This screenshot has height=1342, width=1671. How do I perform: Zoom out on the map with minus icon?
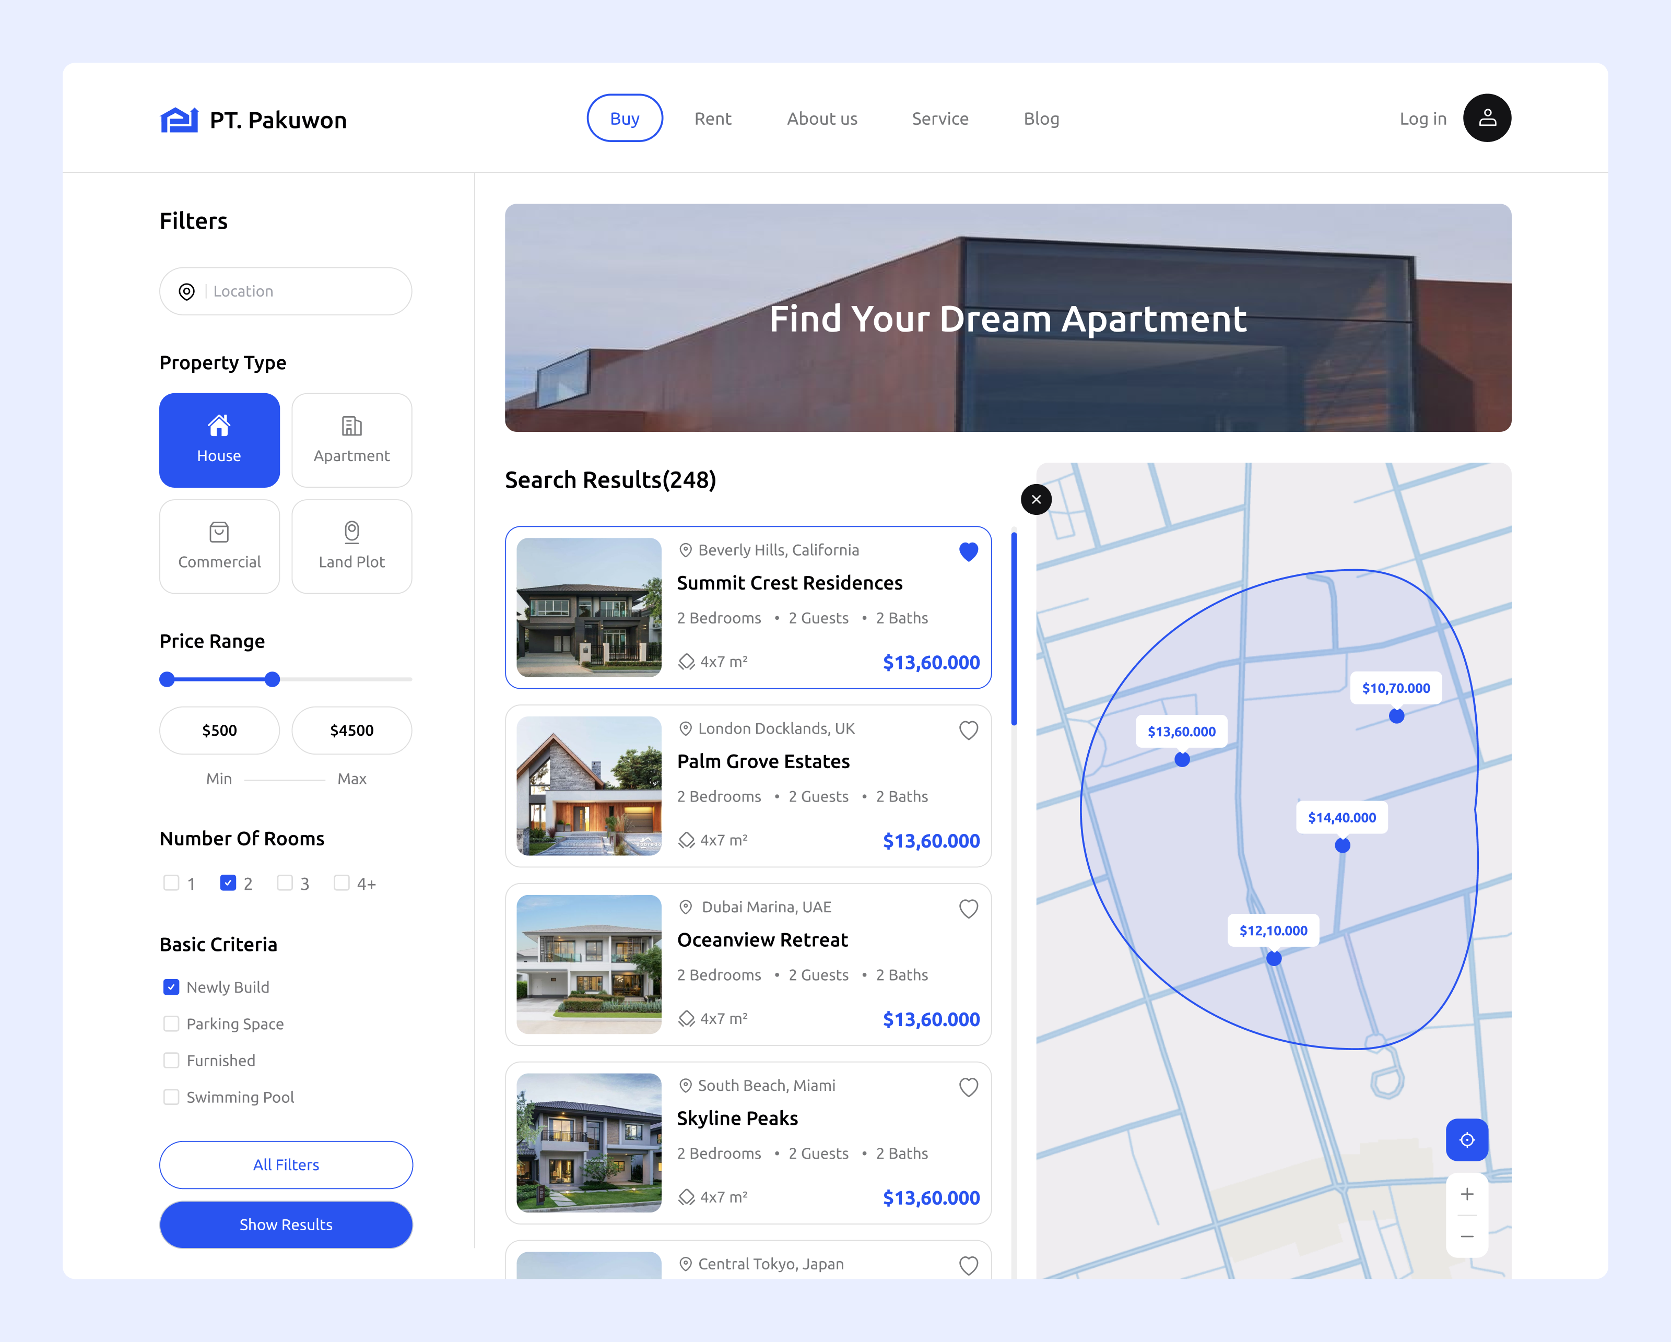point(1466,1236)
